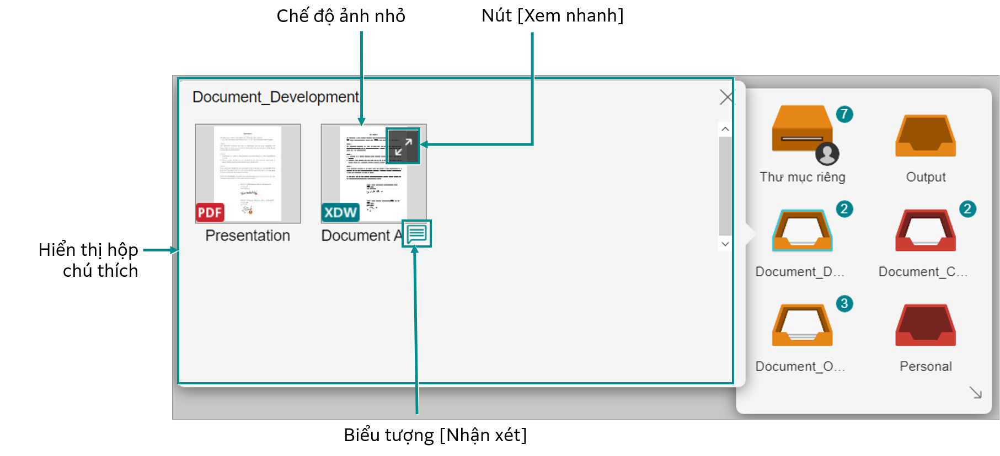Open the Personal red tray icon
This screenshot has width=1000, height=456.
926,325
